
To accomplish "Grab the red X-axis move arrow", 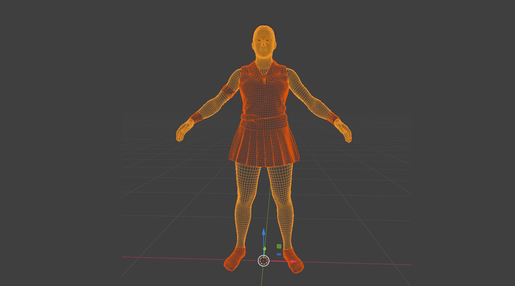I will point(293,261).
